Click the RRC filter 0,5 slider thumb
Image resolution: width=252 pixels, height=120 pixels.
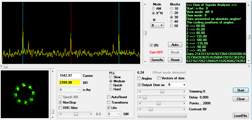[x=76, y=114]
